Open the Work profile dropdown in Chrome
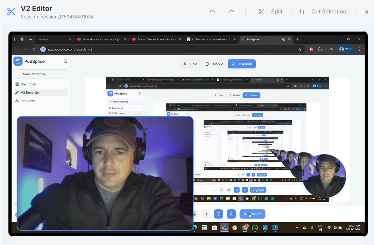374x245 pixels. click(346, 49)
